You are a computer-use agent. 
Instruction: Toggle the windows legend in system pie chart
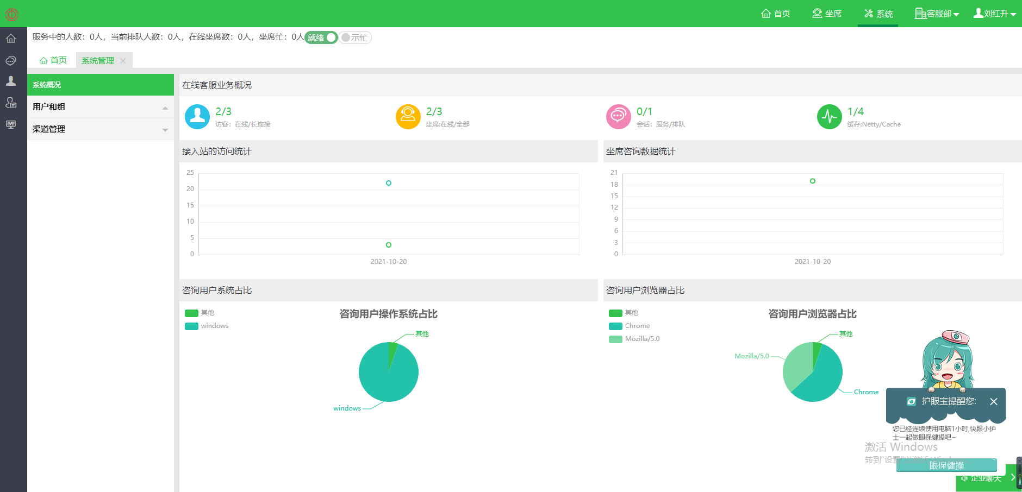207,325
